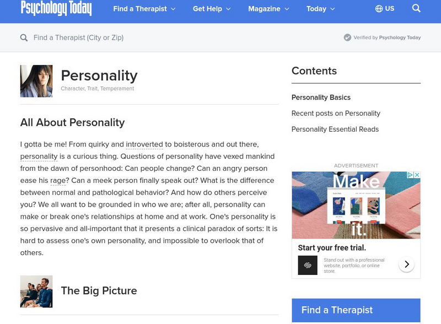Open the Magazine dropdown menu
441x324 pixels.
(268, 9)
